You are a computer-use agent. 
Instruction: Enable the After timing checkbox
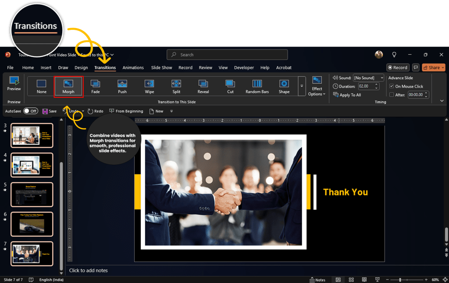coord(392,95)
